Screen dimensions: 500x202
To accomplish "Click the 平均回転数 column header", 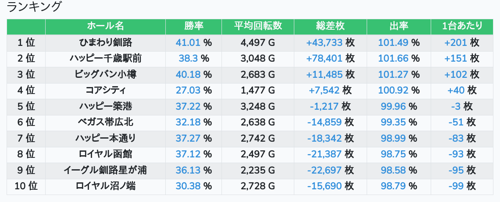I will (x=258, y=26).
